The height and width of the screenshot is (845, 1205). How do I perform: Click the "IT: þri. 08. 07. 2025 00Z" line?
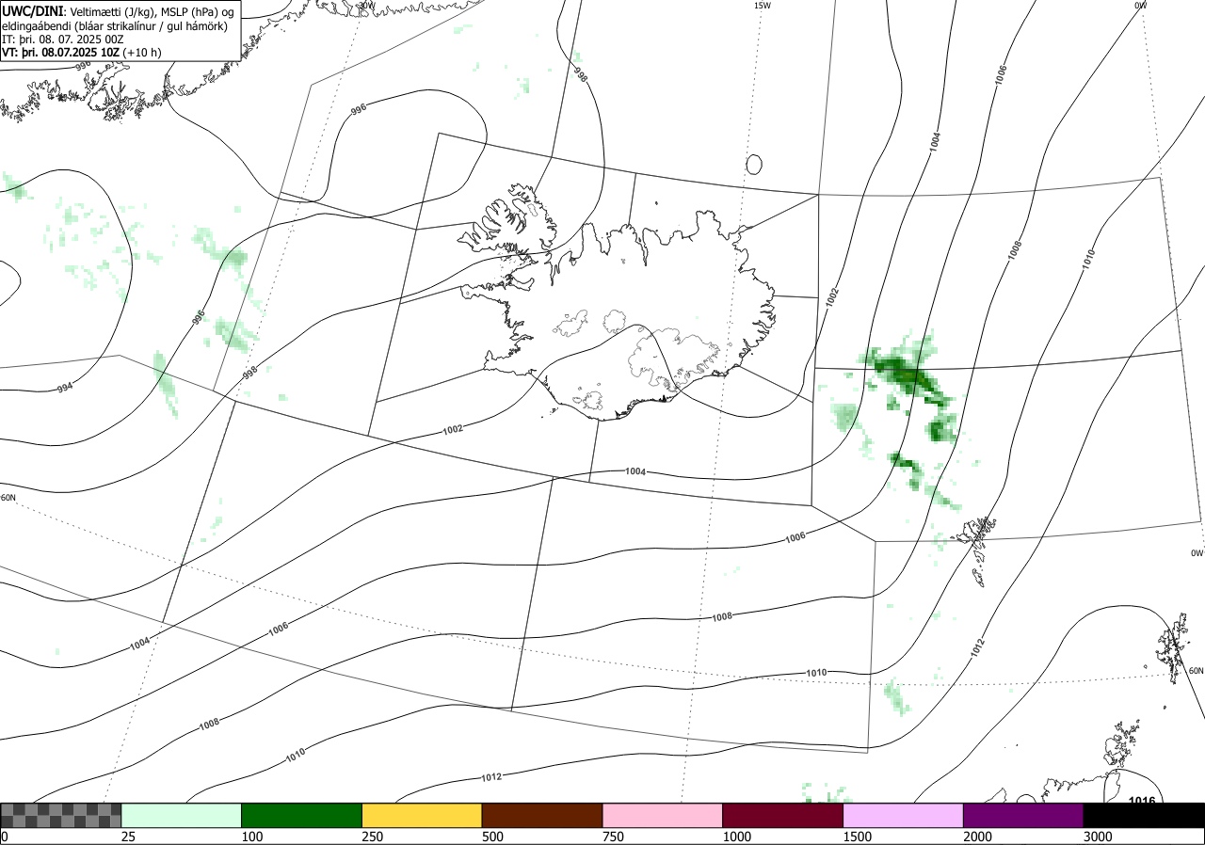tap(63, 40)
